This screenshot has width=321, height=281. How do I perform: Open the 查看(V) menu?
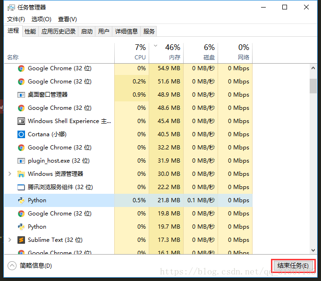[68, 19]
